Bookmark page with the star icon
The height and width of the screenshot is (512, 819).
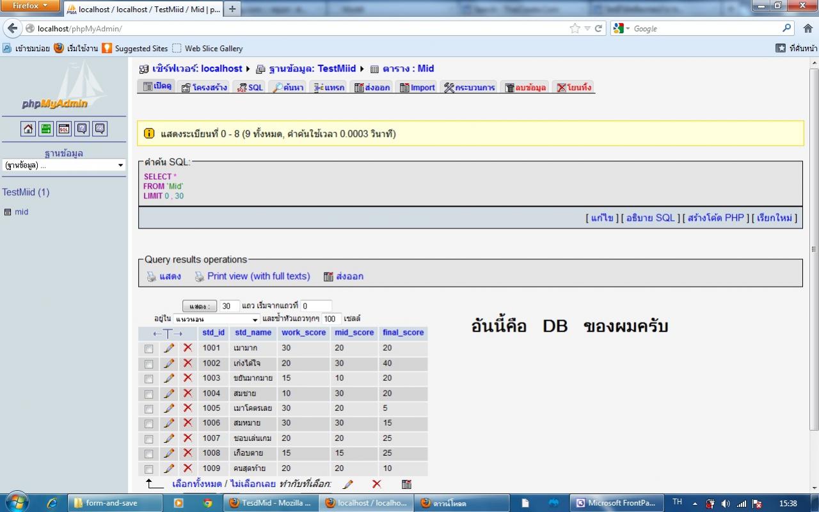pyautogui.click(x=575, y=29)
